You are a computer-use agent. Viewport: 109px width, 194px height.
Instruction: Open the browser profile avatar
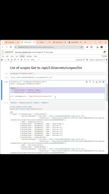(101, 47)
